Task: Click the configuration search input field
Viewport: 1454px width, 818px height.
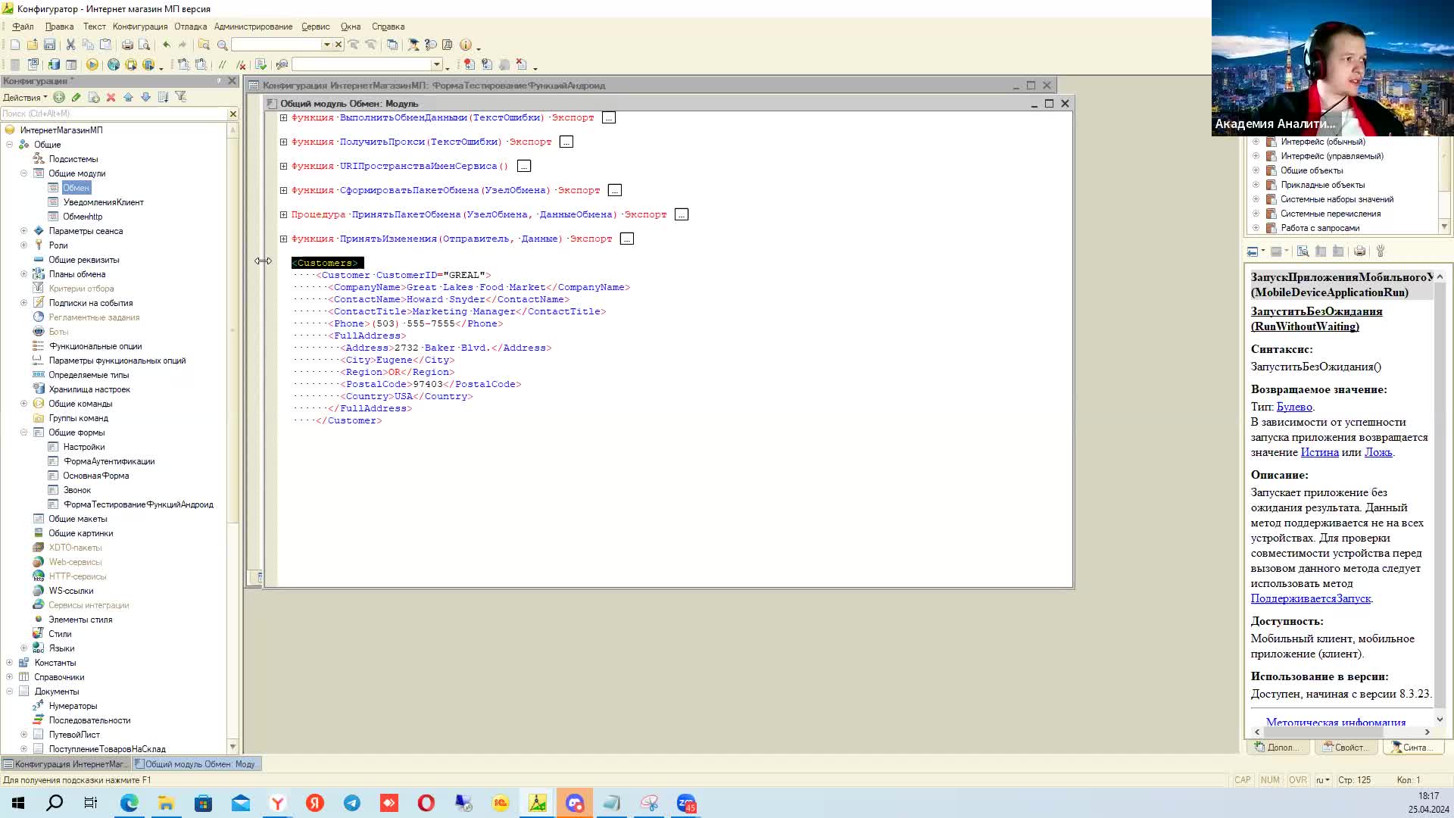Action: (x=114, y=114)
